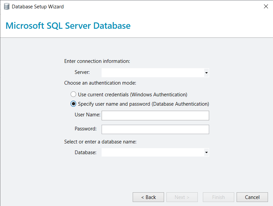Click the 'Microsoft SQL Server Database' heading
This screenshot has width=273, height=206.
tap(68, 26)
